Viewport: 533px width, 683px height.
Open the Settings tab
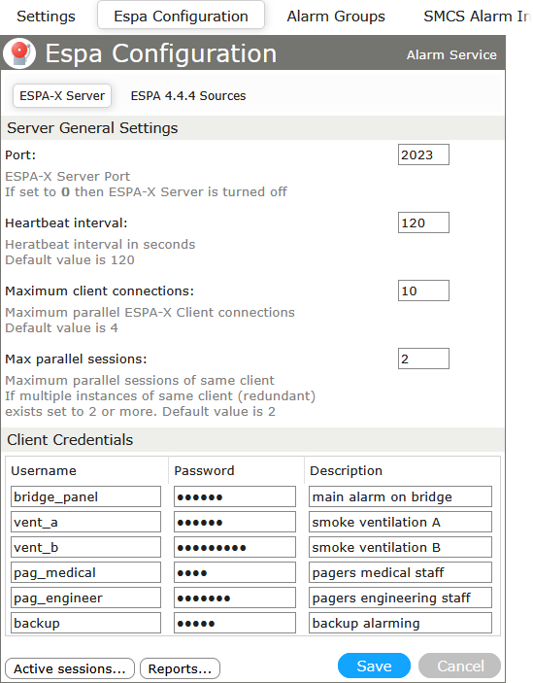pos(46,17)
